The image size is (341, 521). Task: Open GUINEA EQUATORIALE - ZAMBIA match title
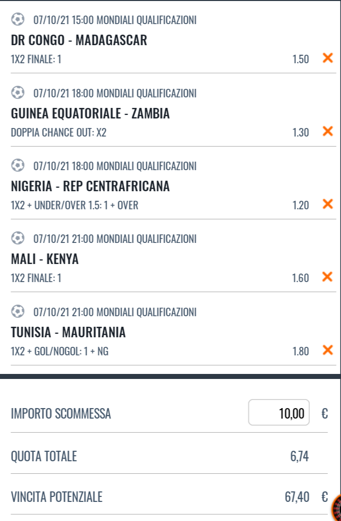coord(90,113)
